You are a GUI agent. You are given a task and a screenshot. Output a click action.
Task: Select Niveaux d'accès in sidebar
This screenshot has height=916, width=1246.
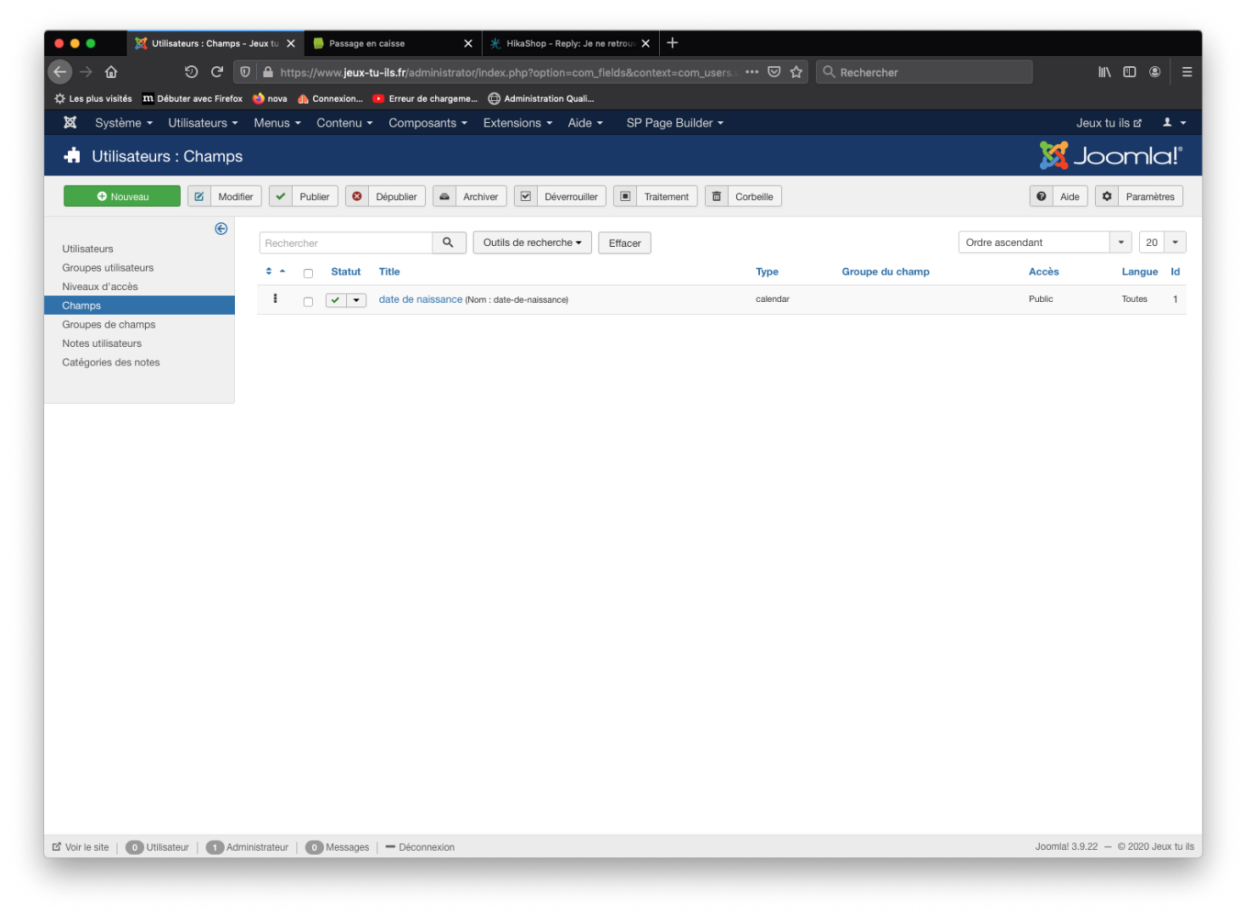[x=100, y=287]
